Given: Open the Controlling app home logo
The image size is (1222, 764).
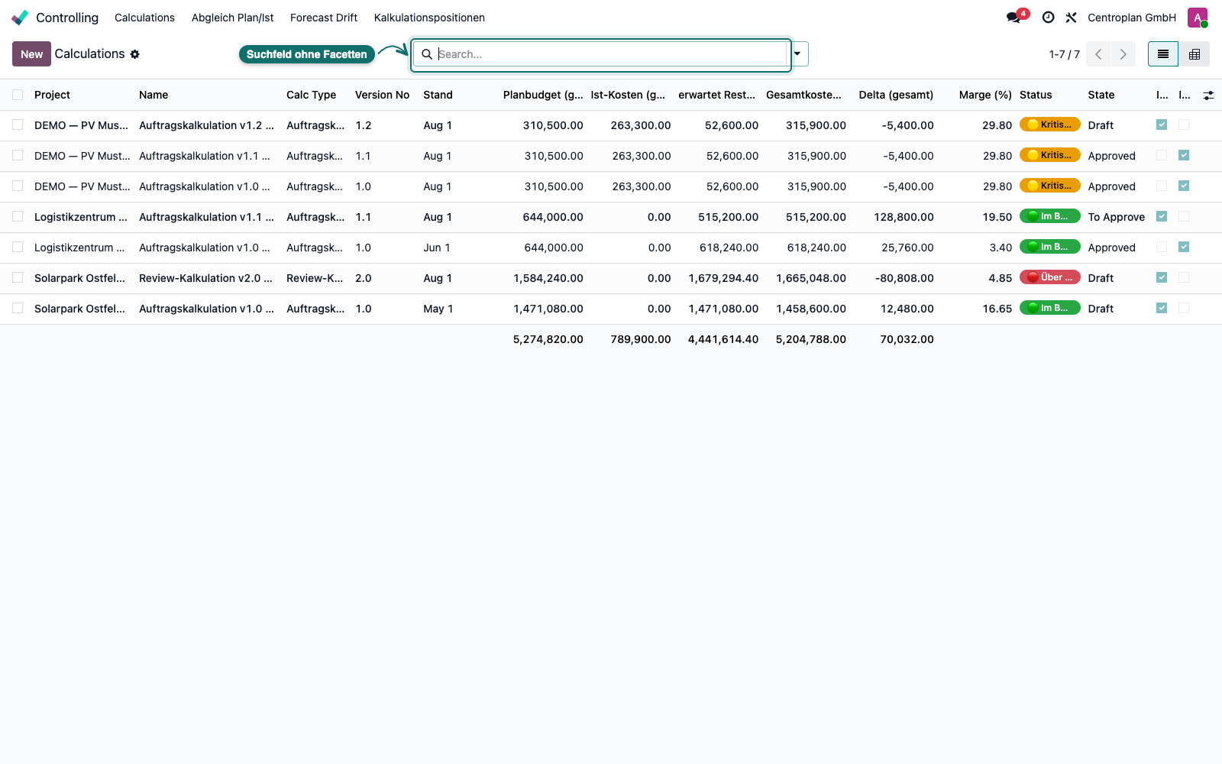Looking at the screenshot, I should pyautogui.click(x=20, y=18).
